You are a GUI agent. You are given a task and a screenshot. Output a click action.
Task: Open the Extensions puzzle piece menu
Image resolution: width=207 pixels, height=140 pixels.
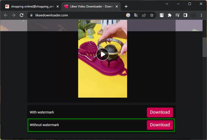pyautogui.click(x=169, y=15)
